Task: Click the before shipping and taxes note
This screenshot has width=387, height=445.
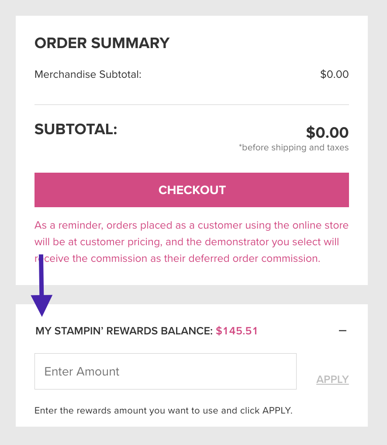Action: pyautogui.click(x=294, y=147)
